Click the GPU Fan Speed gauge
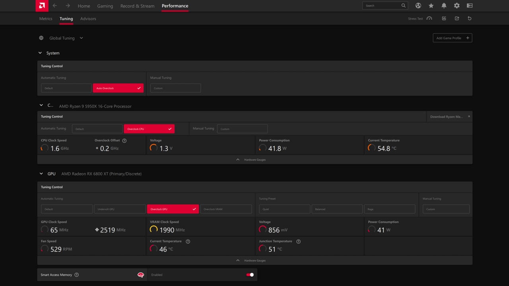Screen dimensions: 509x286 45,249
